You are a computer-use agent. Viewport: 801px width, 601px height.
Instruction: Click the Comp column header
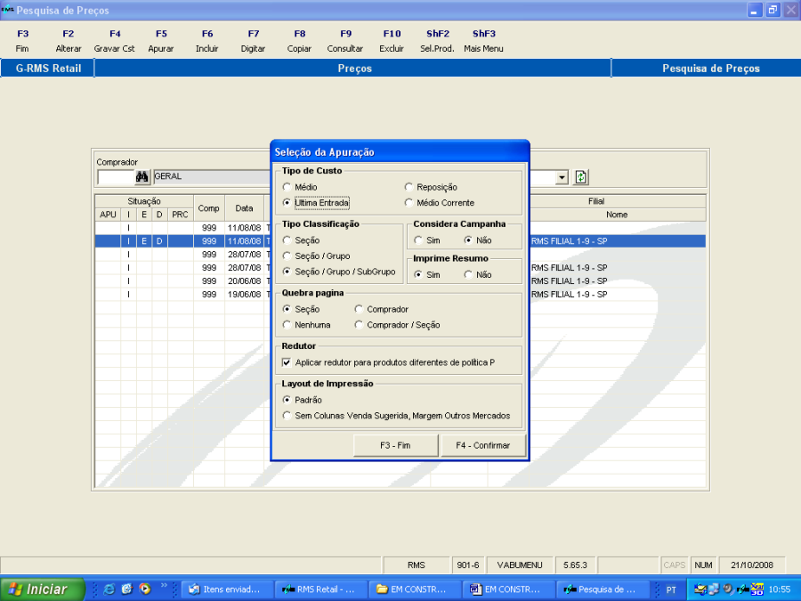click(x=209, y=208)
